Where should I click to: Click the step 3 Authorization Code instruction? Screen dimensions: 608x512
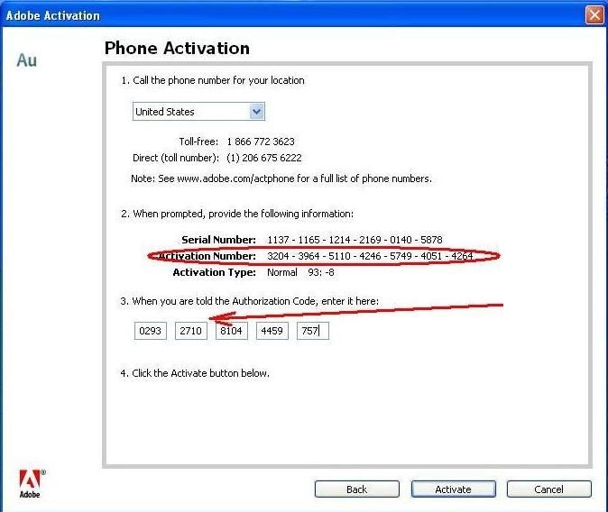250,301
